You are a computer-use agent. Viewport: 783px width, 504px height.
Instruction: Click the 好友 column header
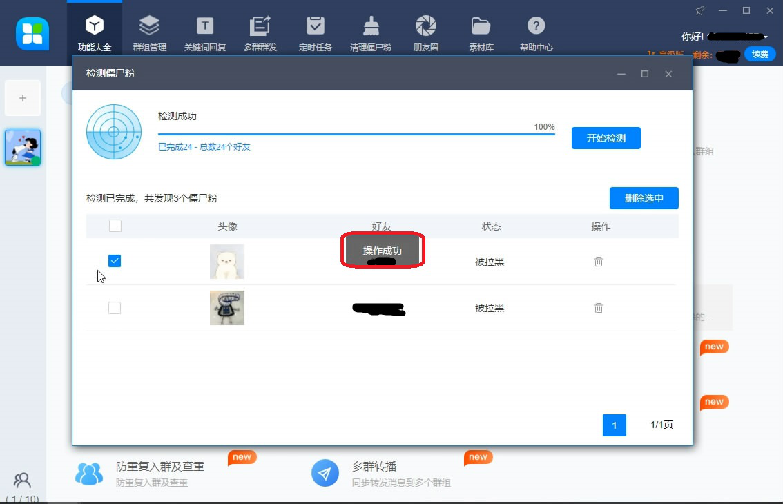[x=382, y=226]
